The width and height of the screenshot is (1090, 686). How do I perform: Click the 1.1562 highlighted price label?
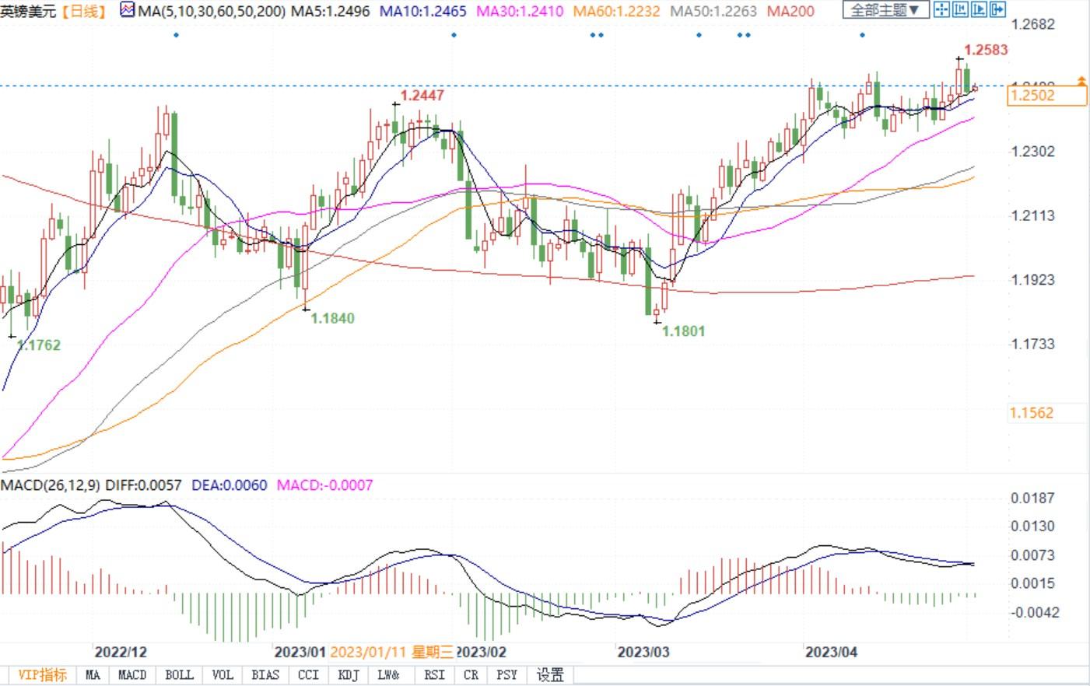pyautogui.click(x=1032, y=413)
